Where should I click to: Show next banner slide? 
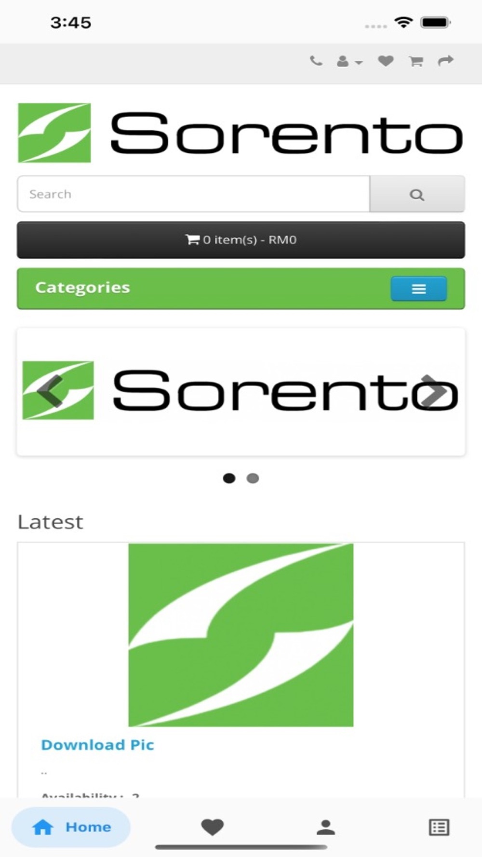(x=433, y=390)
